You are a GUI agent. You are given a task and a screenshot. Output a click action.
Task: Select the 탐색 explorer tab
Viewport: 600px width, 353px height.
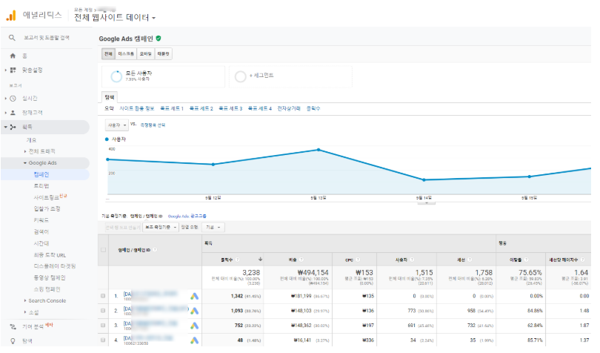click(x=110, y=97)
